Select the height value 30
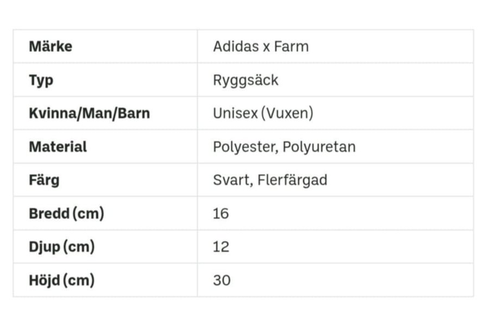The image size is (489, 325). click(222, 281)
